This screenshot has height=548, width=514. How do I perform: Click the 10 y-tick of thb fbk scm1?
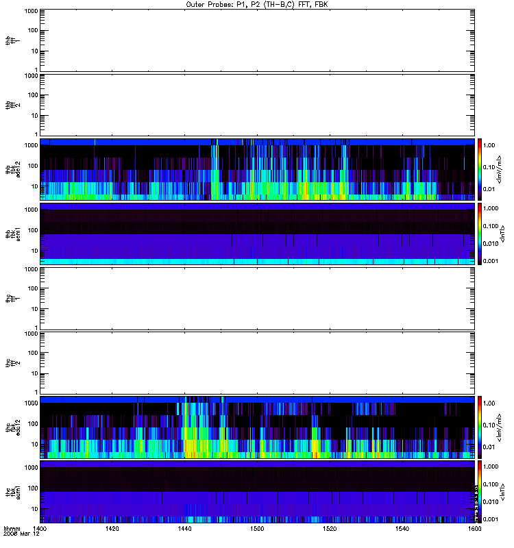coord(35,251)
